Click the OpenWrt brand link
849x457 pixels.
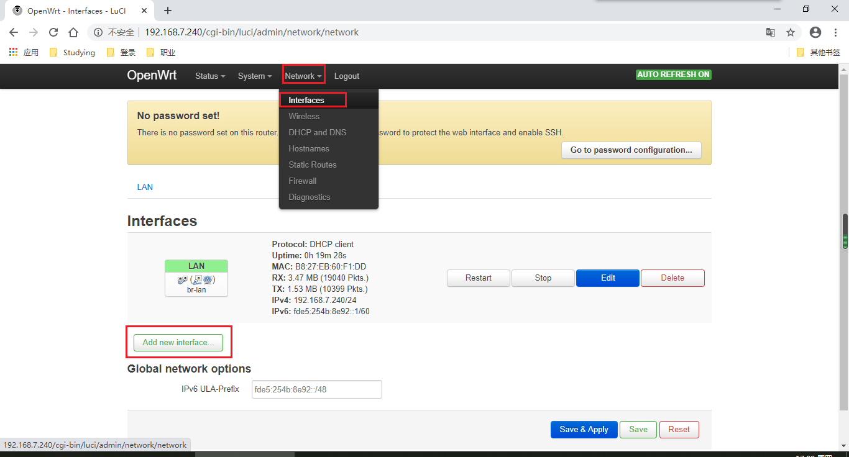pos(152,75)
